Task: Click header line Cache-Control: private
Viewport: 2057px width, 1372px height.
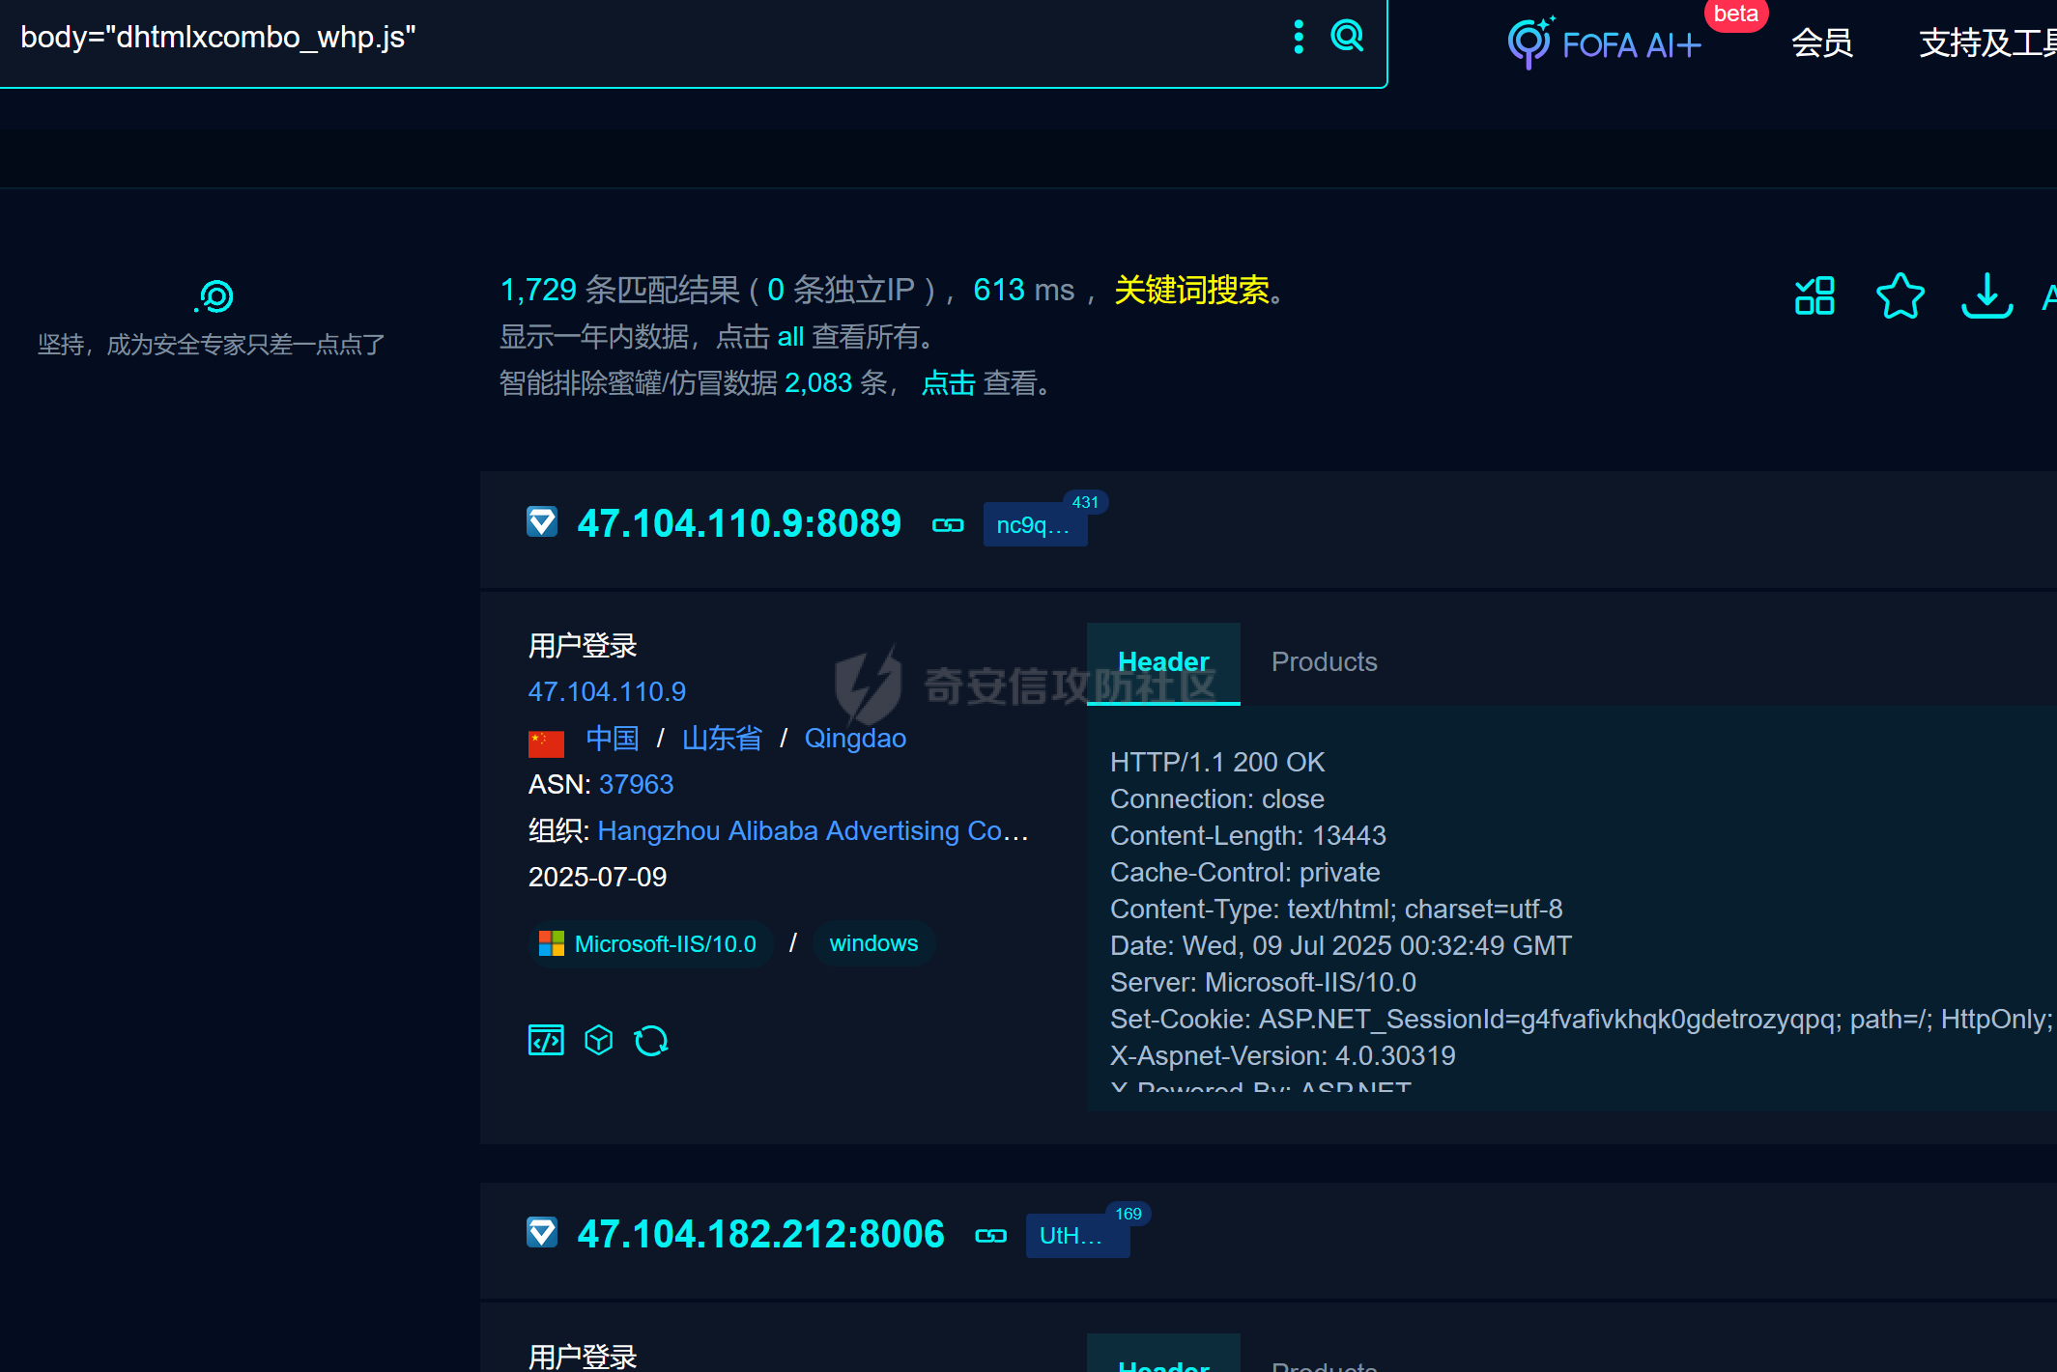Action: [1244, 872]
